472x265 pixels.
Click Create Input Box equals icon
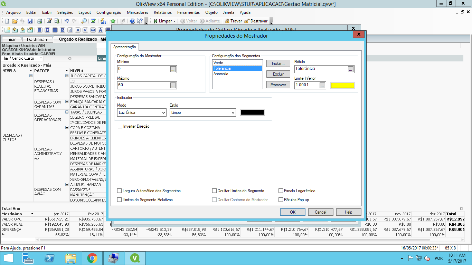tap(78, 30)
